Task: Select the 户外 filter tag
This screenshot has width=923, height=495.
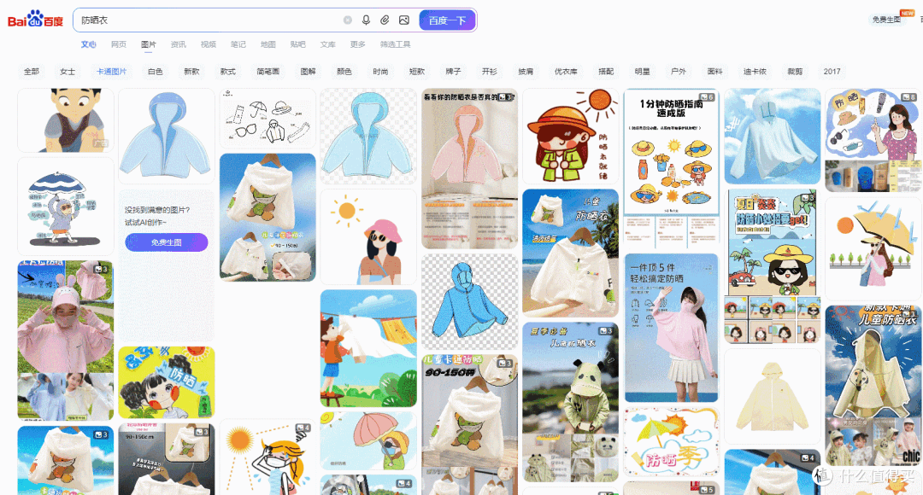Action: [679, 71]
